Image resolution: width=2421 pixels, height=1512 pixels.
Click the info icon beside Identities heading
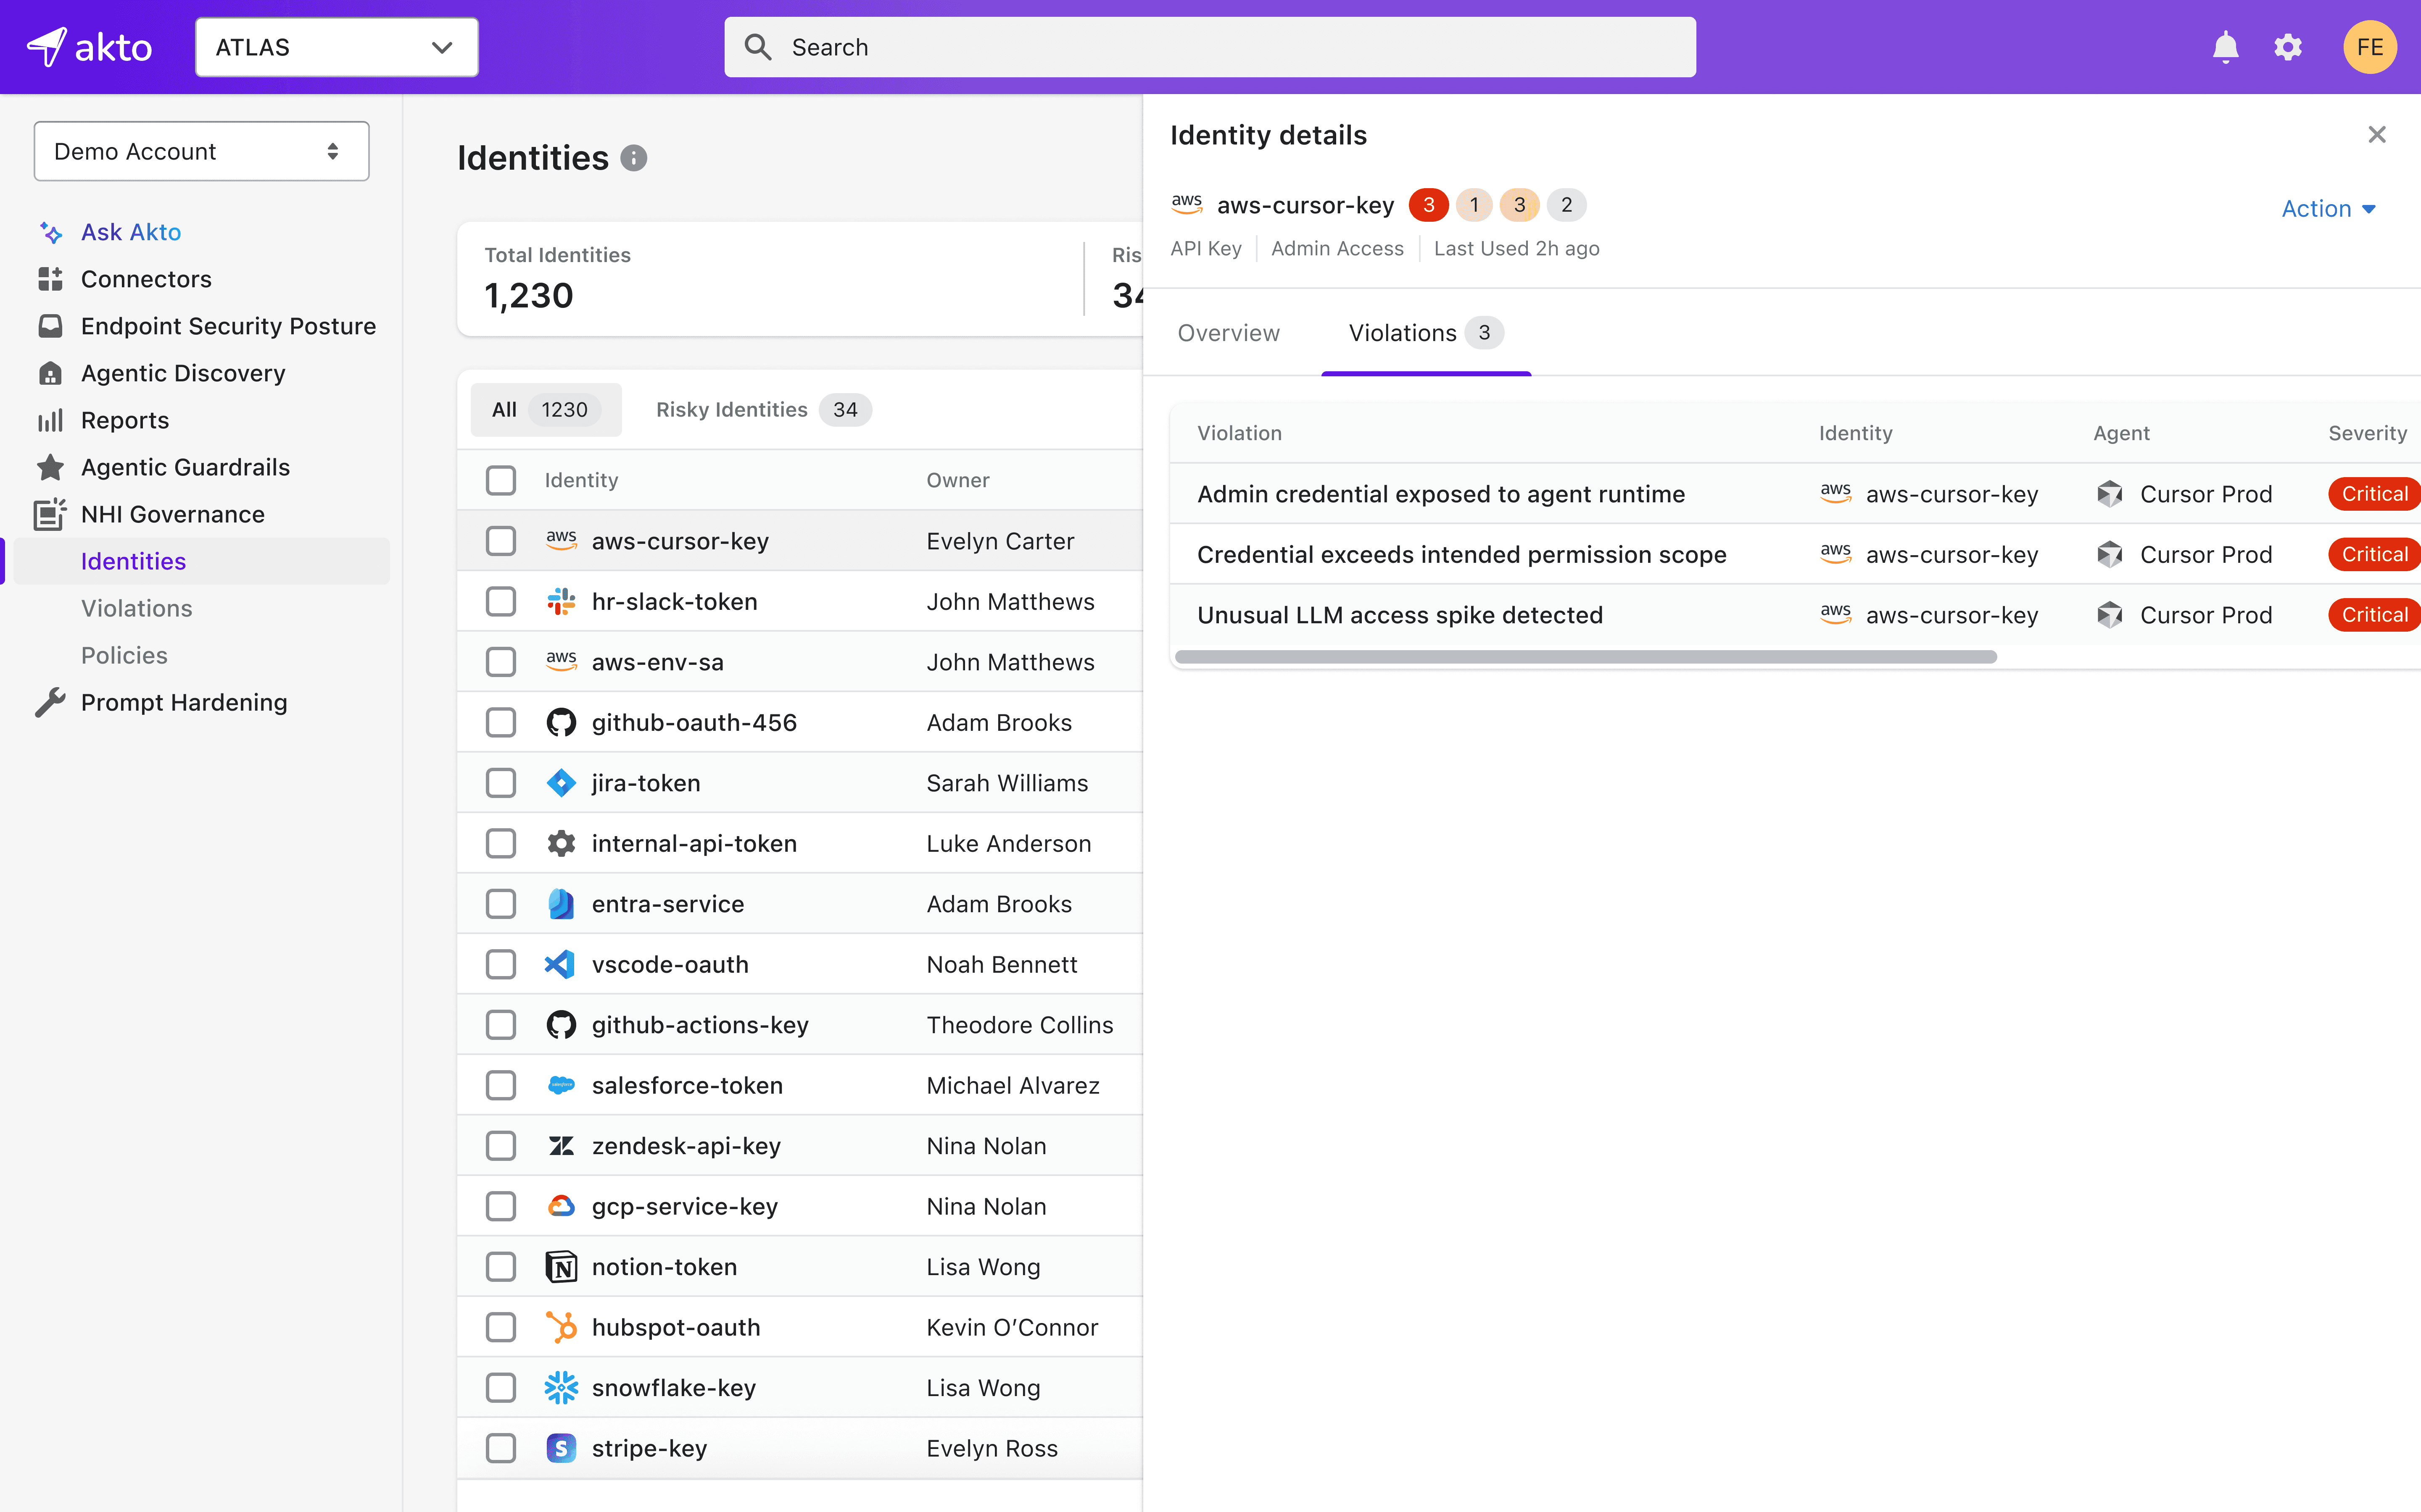point(633,158)
